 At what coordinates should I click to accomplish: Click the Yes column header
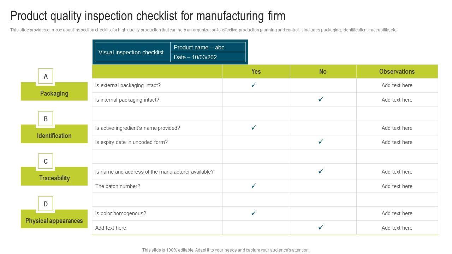point(256,71)
